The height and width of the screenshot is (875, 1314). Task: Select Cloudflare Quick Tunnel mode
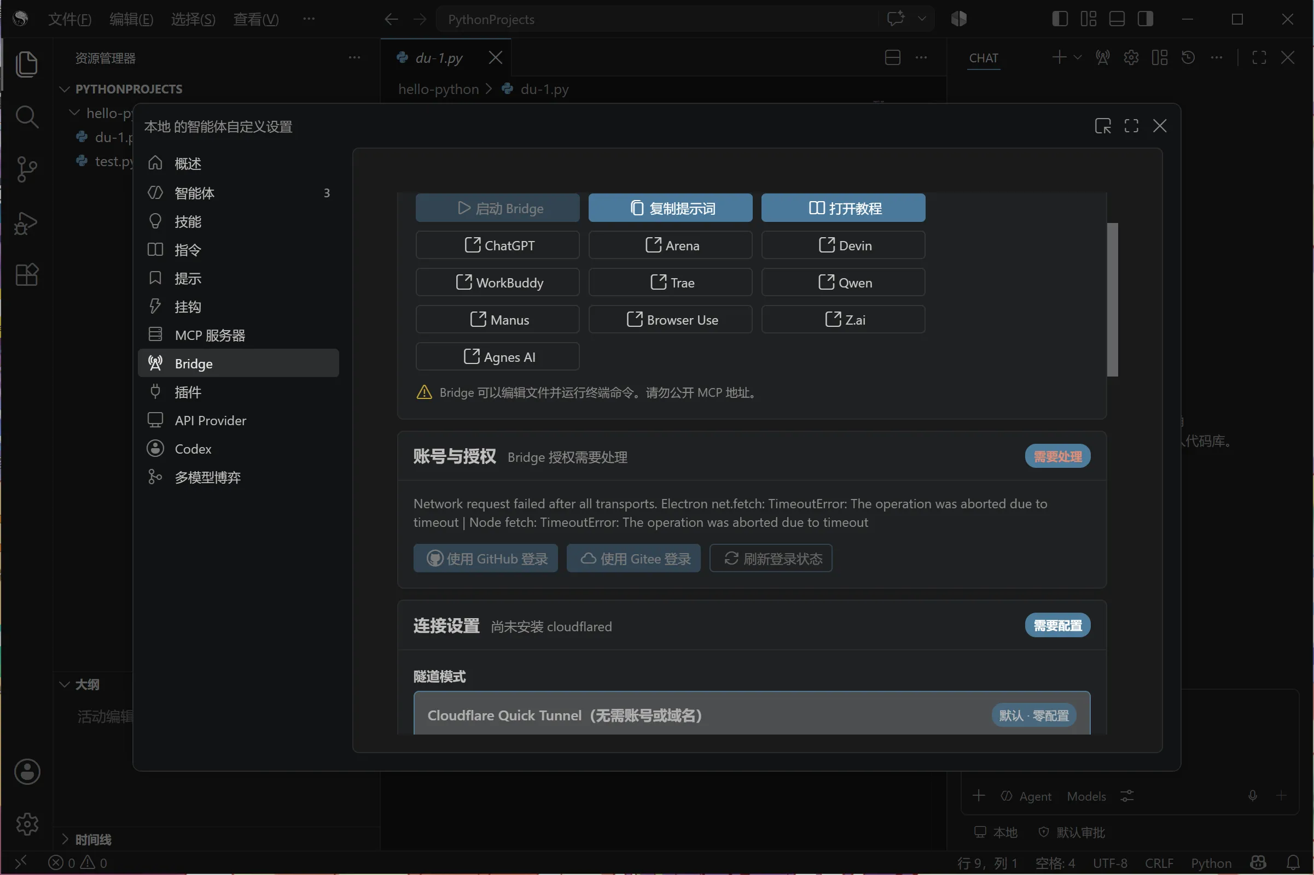click(x=751, y=714)
